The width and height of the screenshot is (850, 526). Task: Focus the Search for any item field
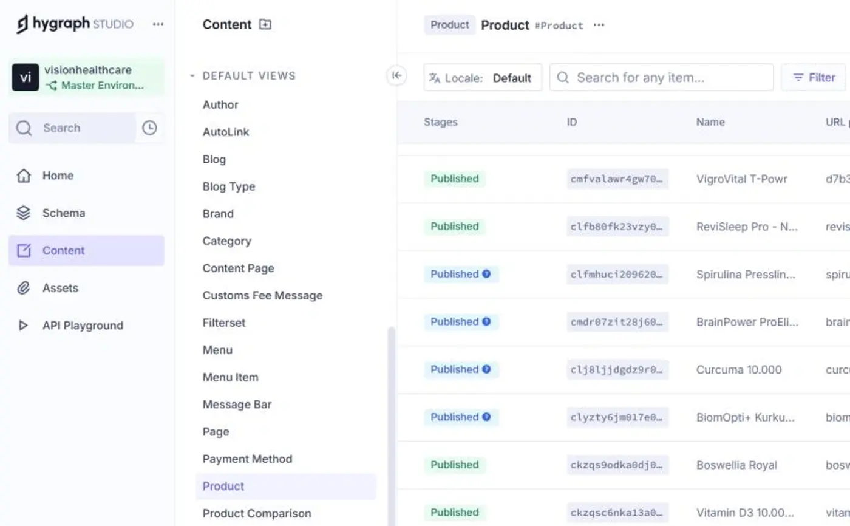coord(662,78)
